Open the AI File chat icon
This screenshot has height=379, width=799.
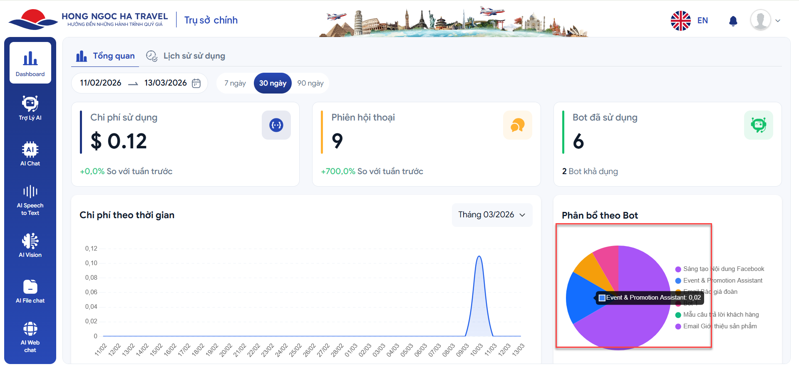[x=30, y=291]
